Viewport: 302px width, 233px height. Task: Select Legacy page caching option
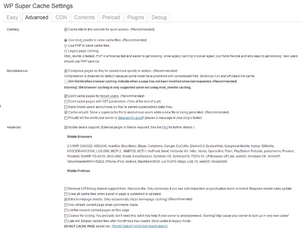(x=66, y=51)
